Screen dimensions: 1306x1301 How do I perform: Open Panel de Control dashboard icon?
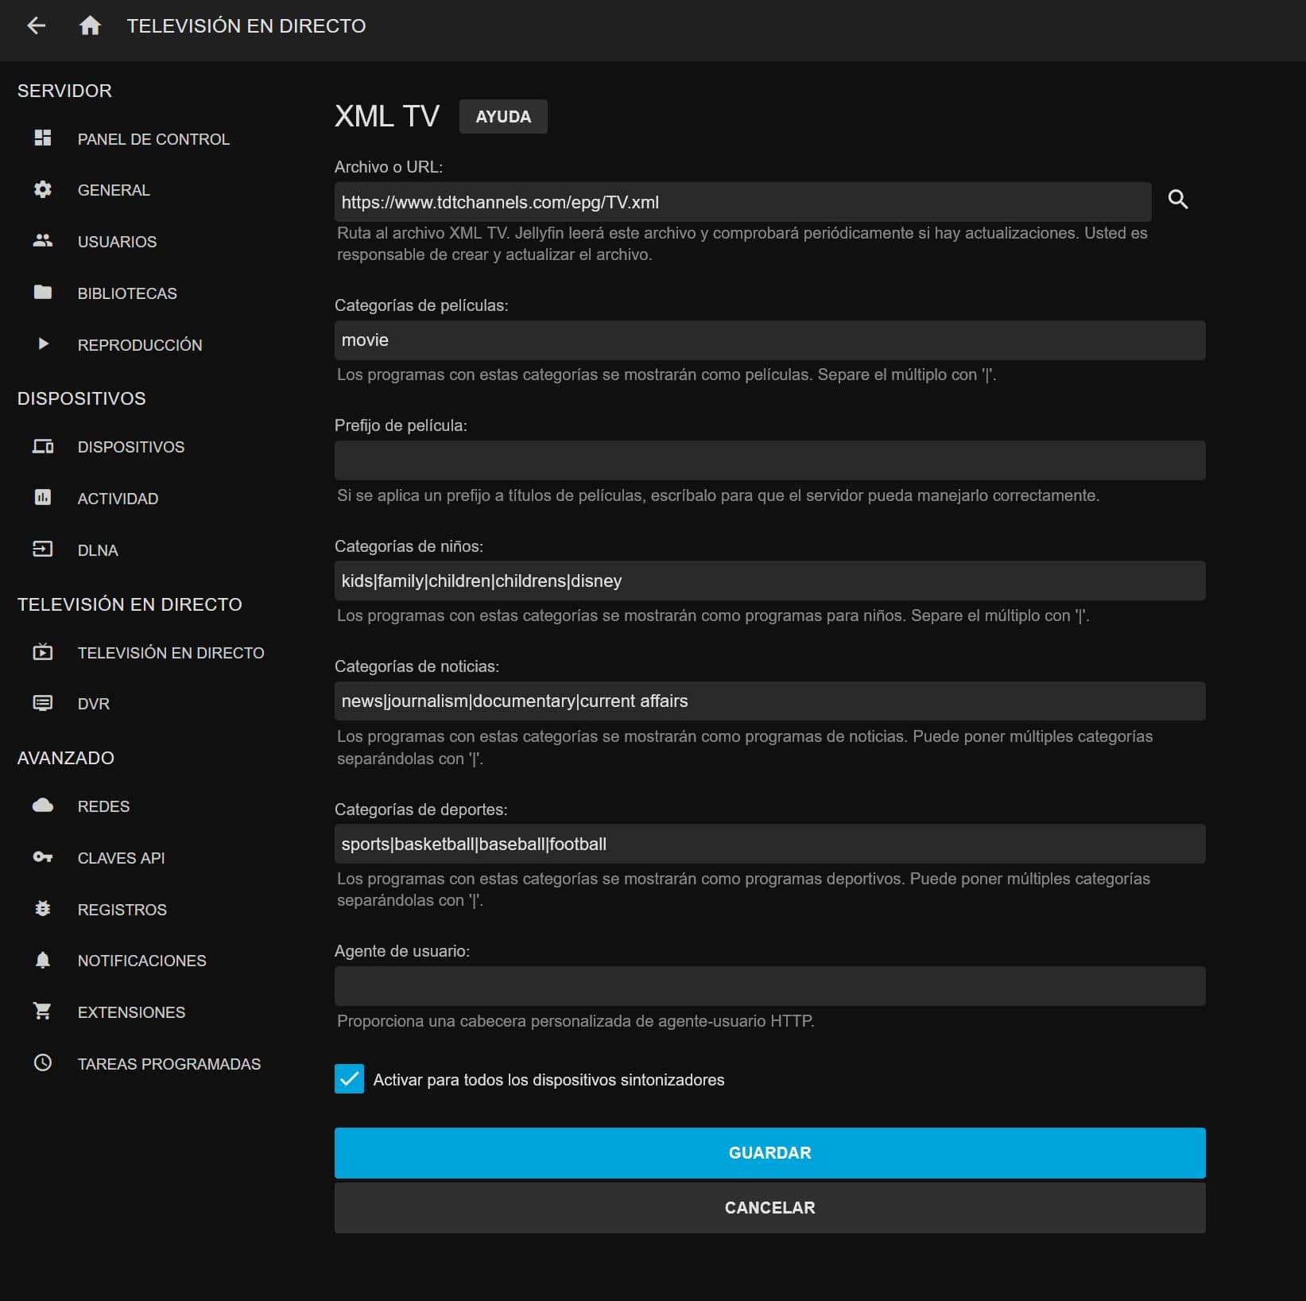(x=43, y=138)
